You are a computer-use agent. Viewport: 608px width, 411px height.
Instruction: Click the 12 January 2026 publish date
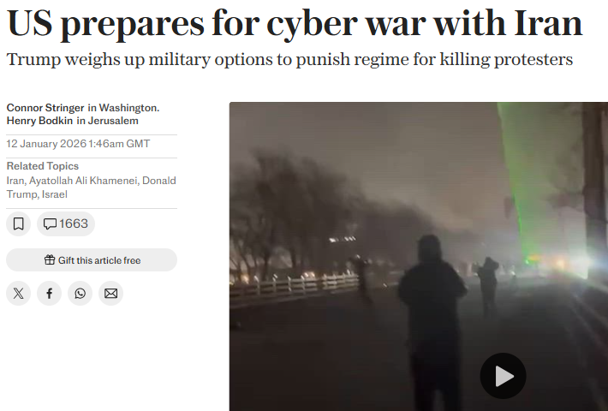click(46, 144)
